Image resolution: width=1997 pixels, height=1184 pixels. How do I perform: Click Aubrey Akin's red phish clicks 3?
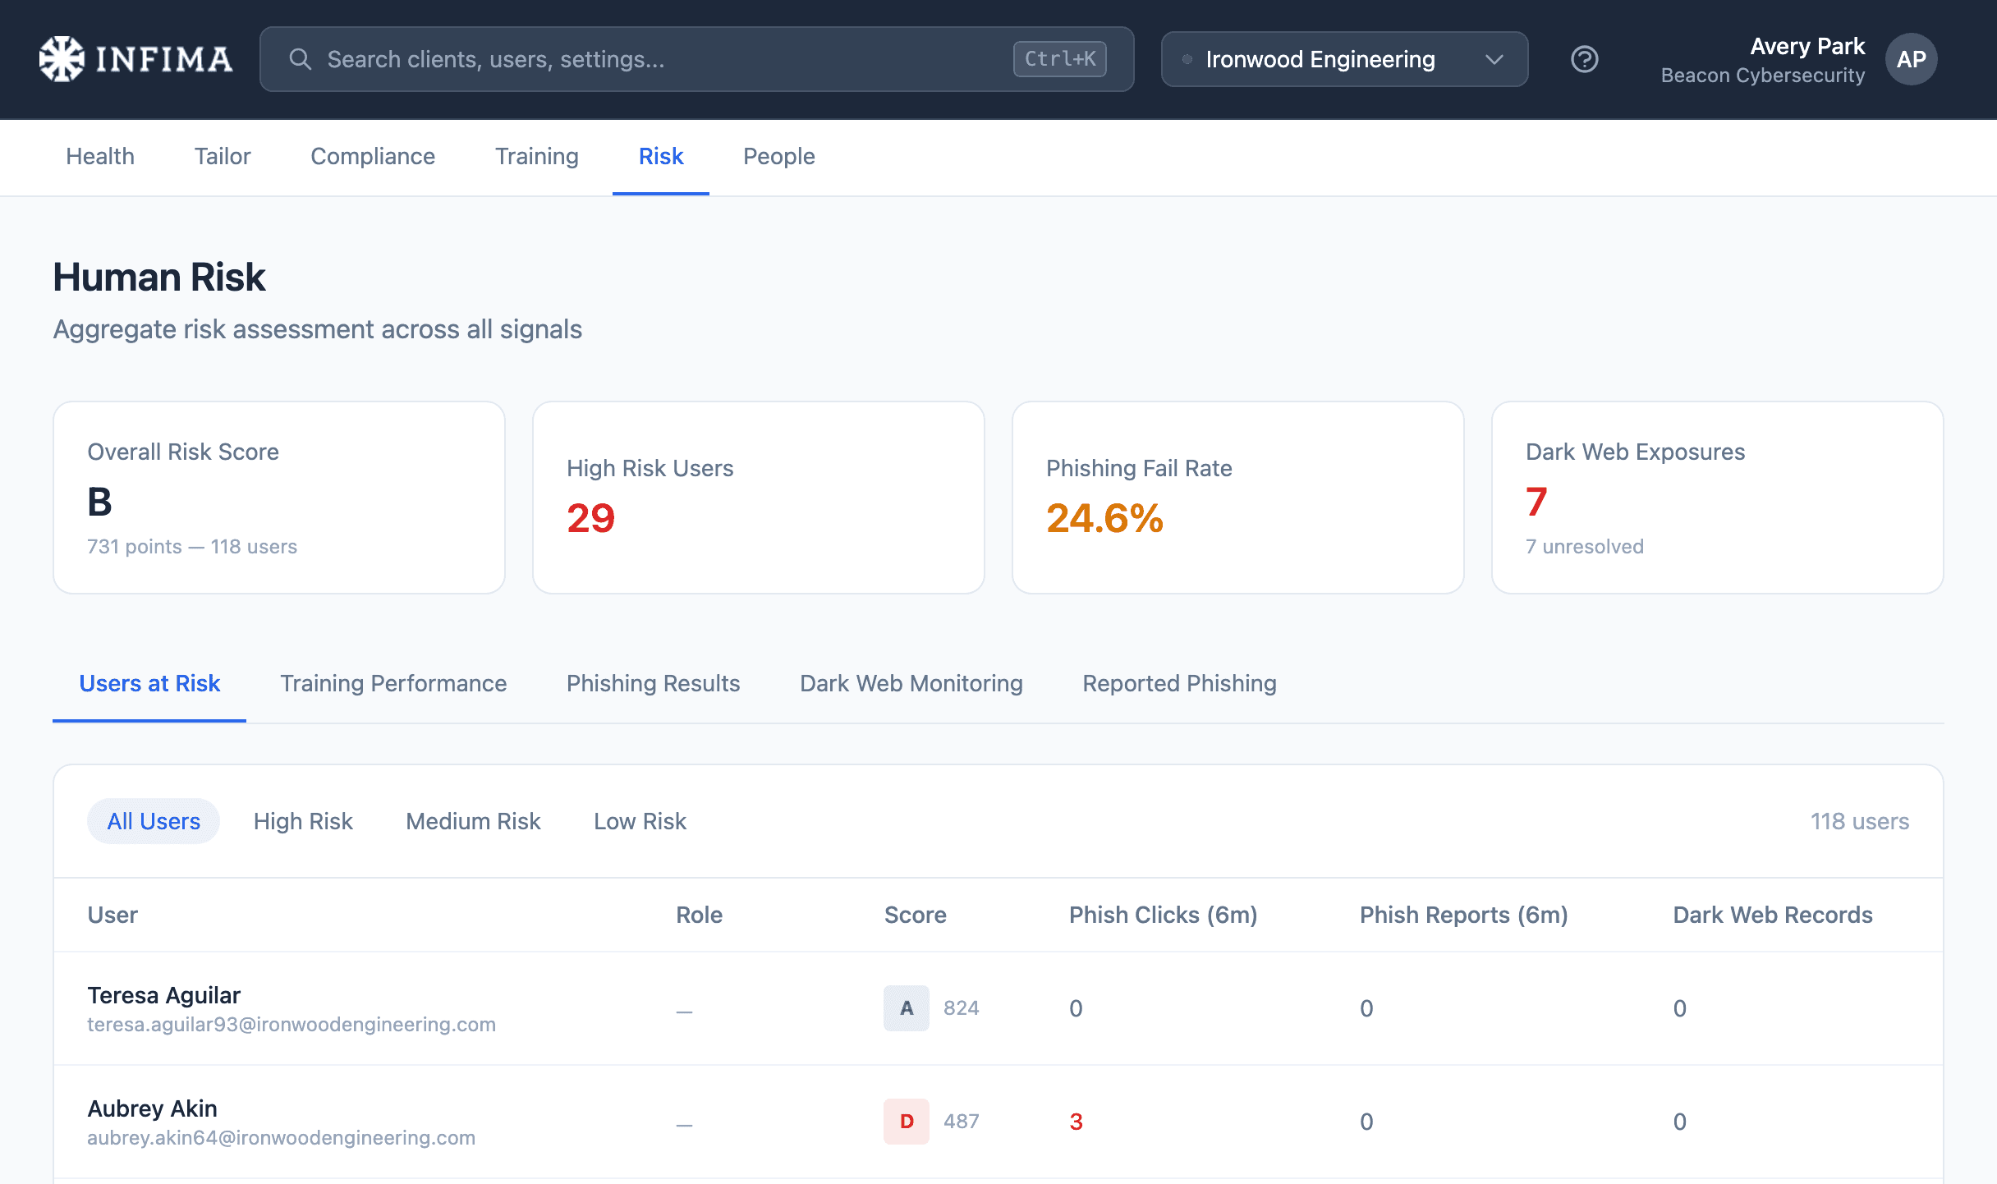[1077, 1122]
